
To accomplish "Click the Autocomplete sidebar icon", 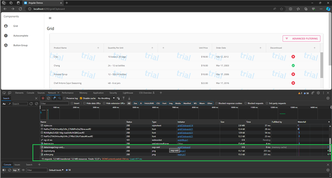I will tap(6, 36).
